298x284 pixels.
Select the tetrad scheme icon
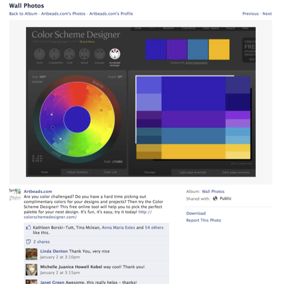(84, 54)
